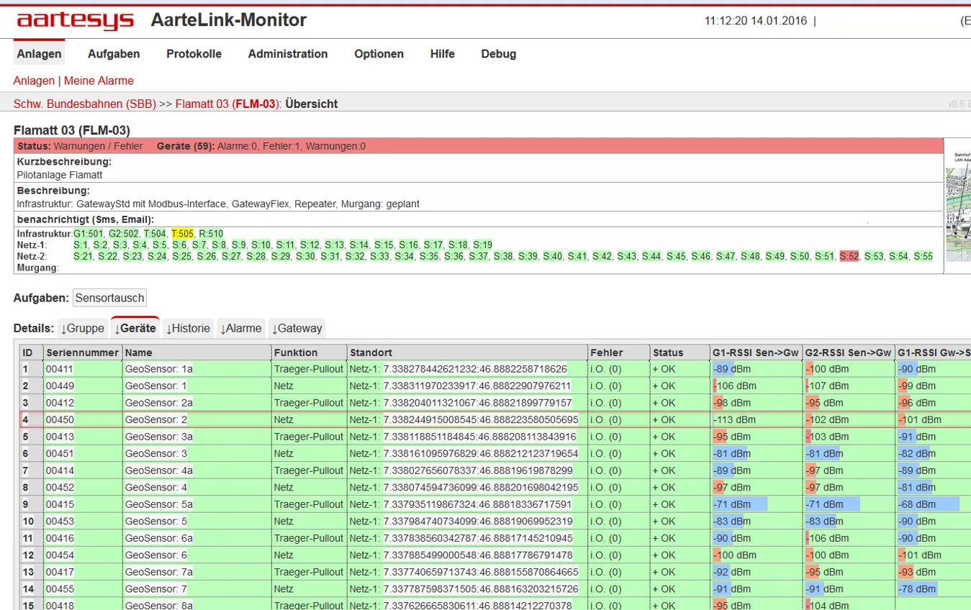Click the Funktion column header

308,352
